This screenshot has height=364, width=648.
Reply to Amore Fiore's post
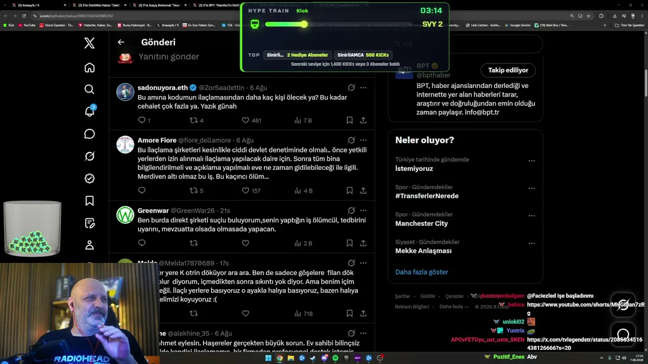pyautogui.click(x=142, y=191)
